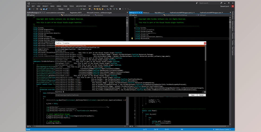Open FastFind settings gear icon in dialog
261x132 pixels.
click(x=205, y=92)
